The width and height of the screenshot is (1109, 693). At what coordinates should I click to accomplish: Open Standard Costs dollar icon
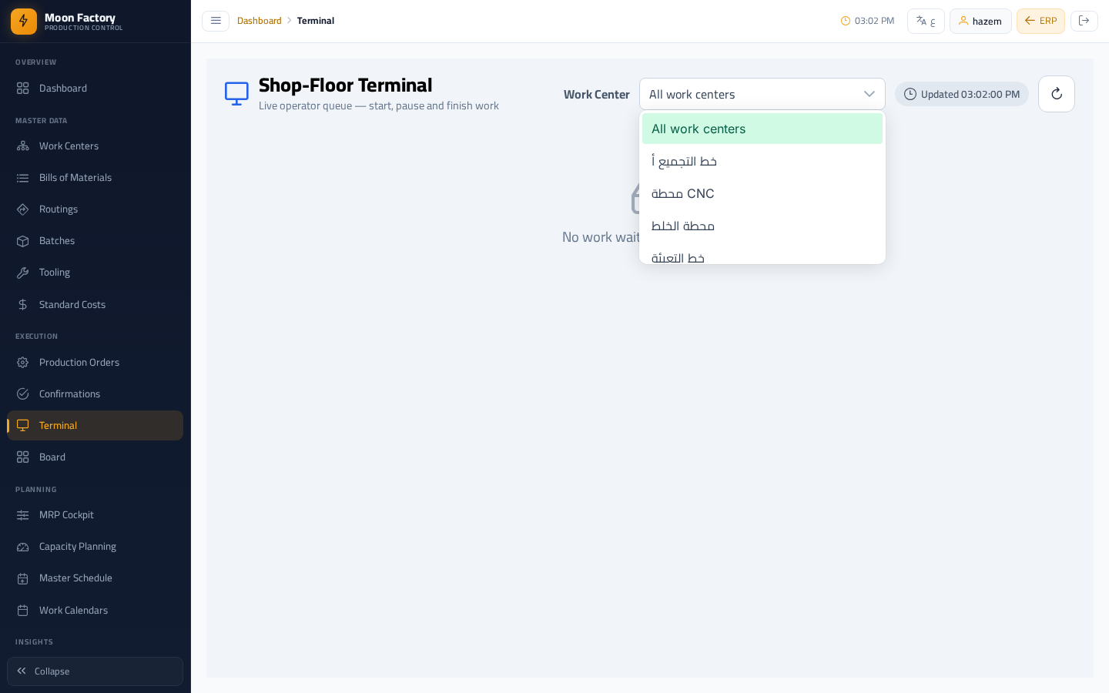[x=23, y=304]
